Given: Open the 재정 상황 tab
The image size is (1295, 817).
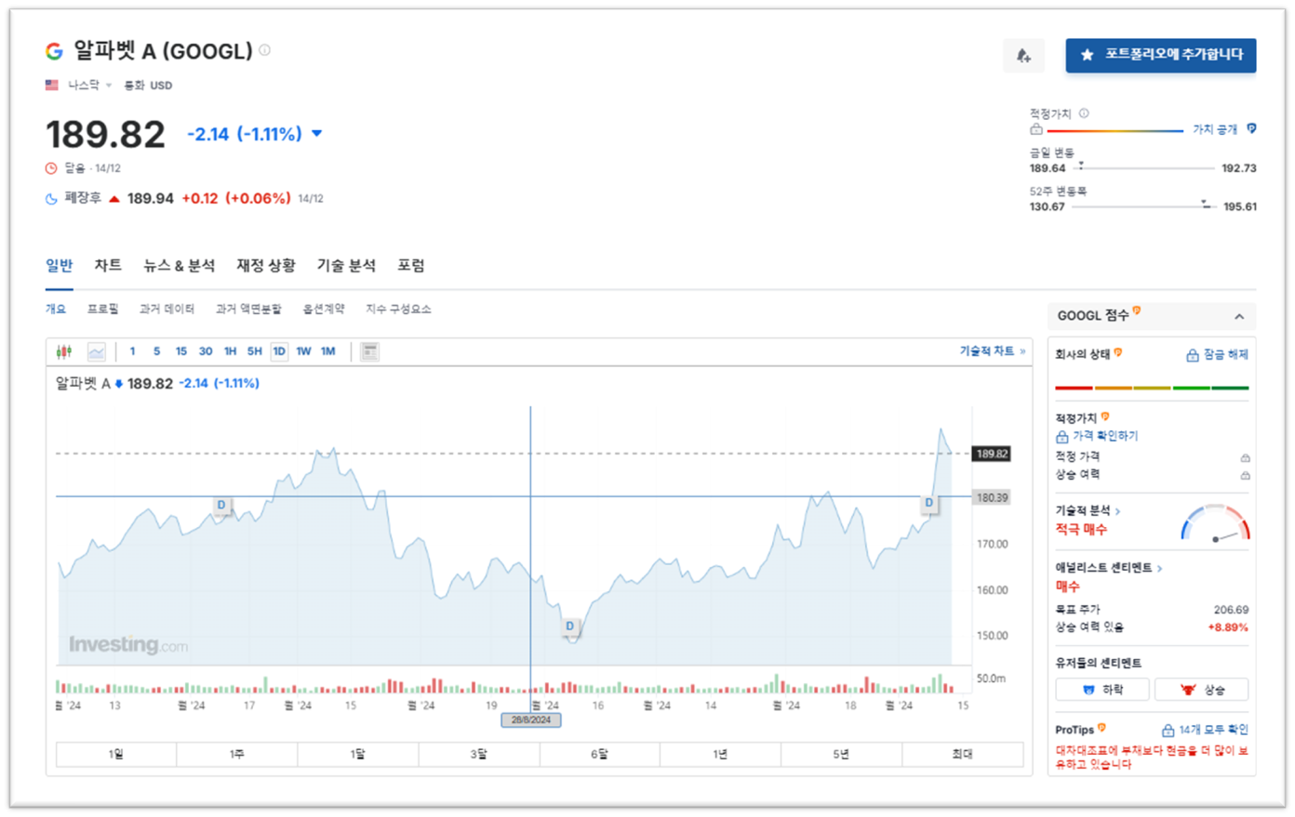Looking at the screenshot, I should tap(266, 266).
